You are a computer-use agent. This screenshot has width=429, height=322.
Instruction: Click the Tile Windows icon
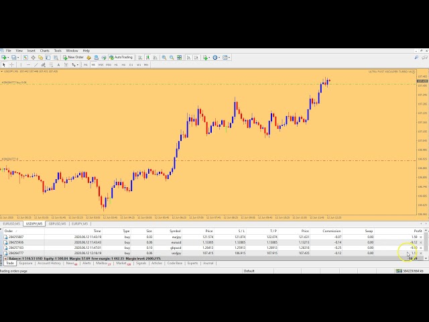click(180, 58)
